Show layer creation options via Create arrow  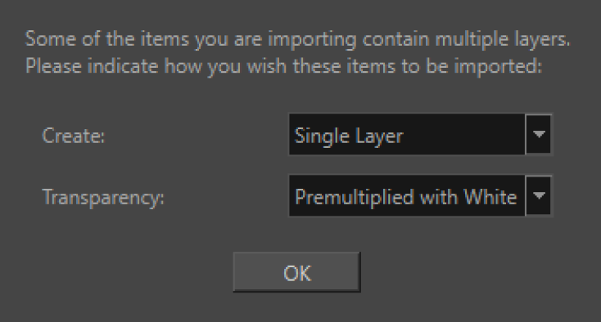coord(539,135)
